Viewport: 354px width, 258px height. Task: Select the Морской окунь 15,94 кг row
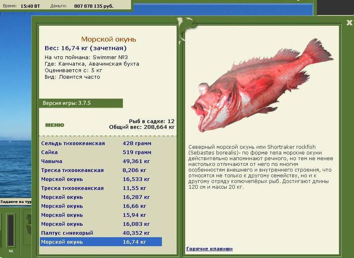101,215
